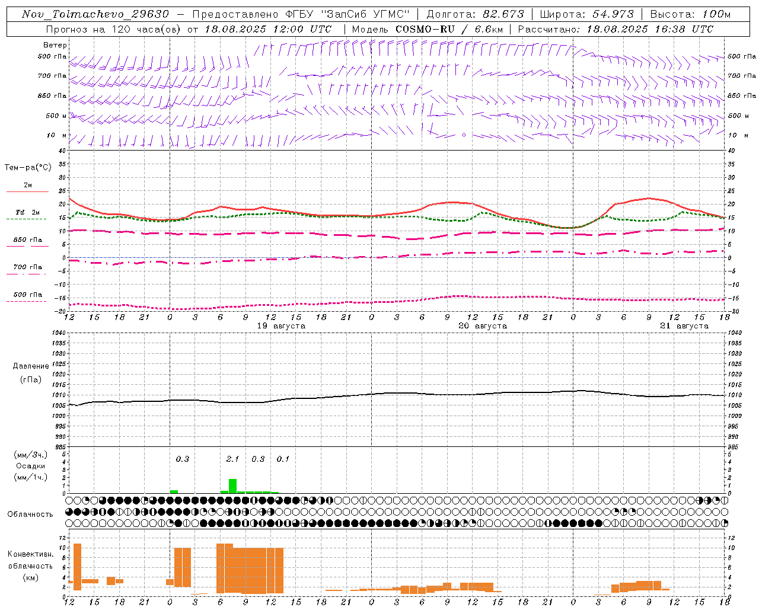Viewport: 759px width, 607px height.
Task: Click the 19 августа date label
Action: (x=281, y=326)
